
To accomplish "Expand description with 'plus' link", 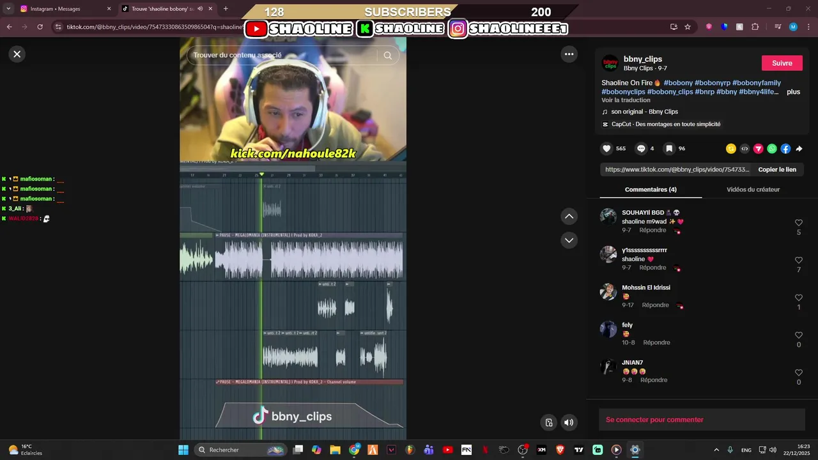I will pos(793,92).
